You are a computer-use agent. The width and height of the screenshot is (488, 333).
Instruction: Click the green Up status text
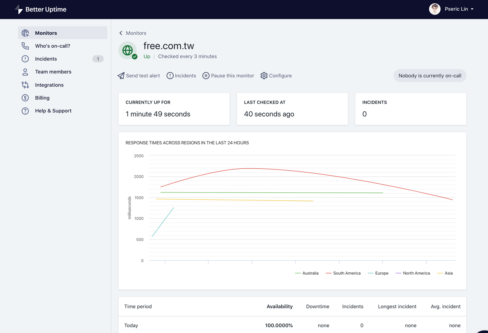tap(147, 56)
